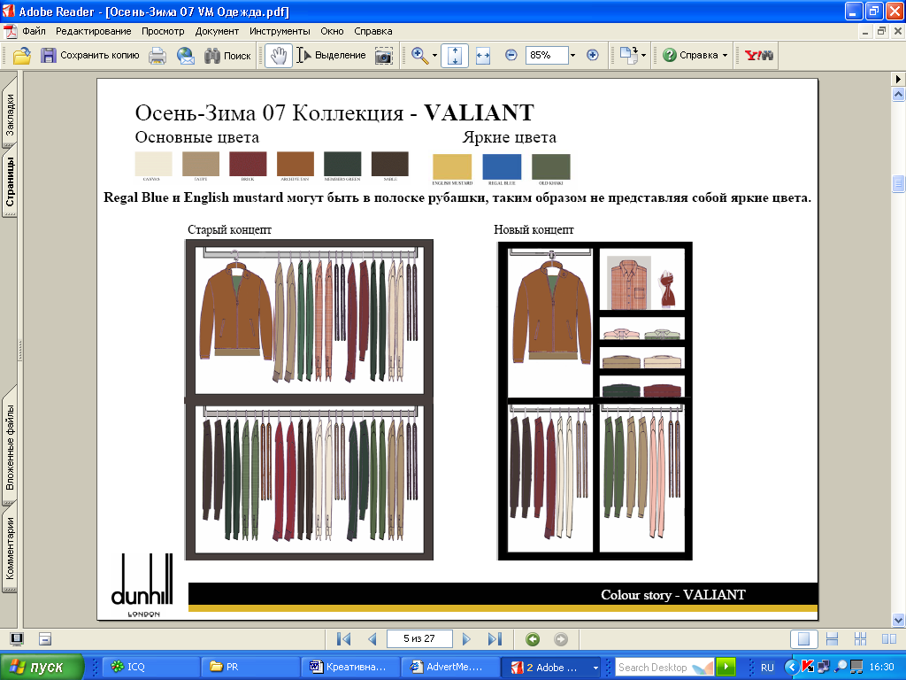Open the Документ menu

coord(217,31)
